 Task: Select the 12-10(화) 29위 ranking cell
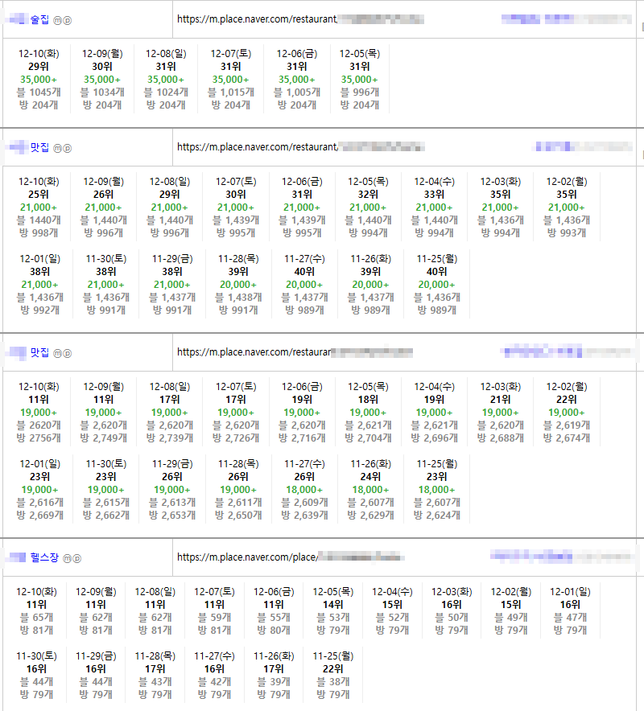pos(39,79)
